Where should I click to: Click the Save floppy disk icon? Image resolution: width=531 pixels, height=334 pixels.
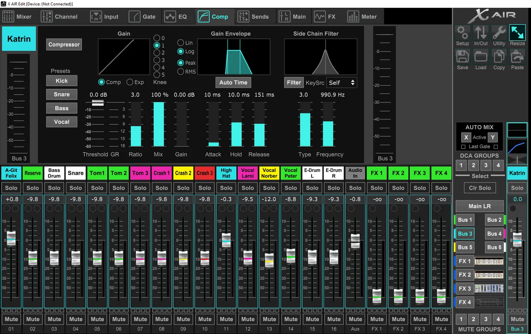tap(462, 57)
